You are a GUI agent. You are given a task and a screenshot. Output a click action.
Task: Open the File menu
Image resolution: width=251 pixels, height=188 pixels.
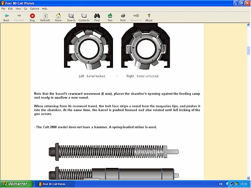coord(3,9)
